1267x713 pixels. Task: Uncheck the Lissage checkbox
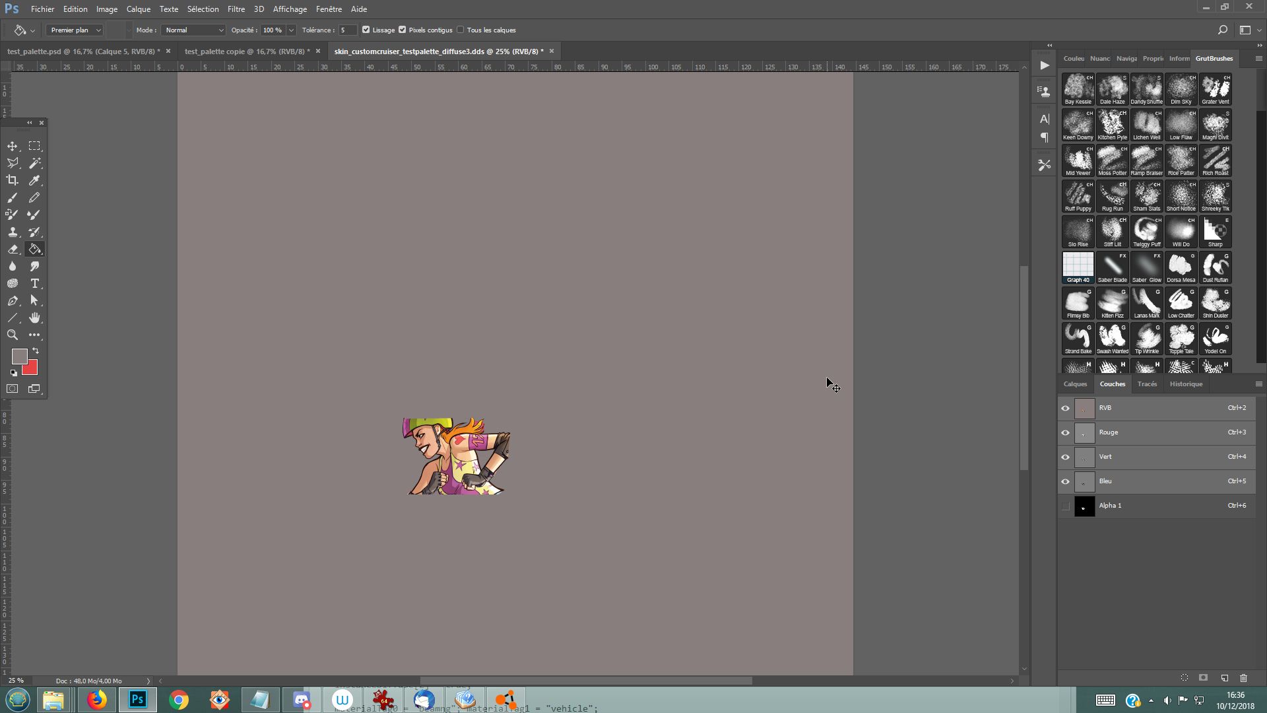coord(366,30)
